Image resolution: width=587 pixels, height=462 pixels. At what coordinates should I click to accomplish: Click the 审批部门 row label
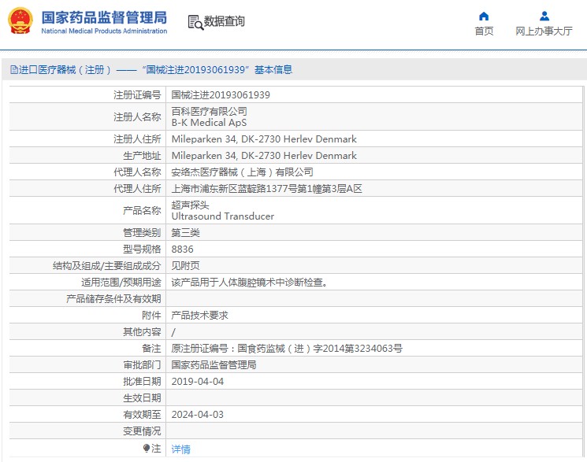pyautogui.click(x=142, y=364)
